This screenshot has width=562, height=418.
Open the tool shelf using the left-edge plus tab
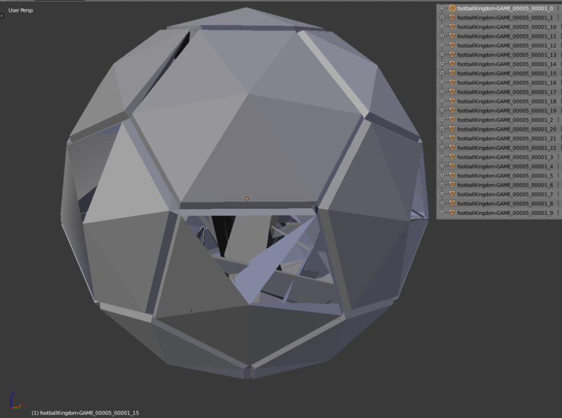point(2,16)
